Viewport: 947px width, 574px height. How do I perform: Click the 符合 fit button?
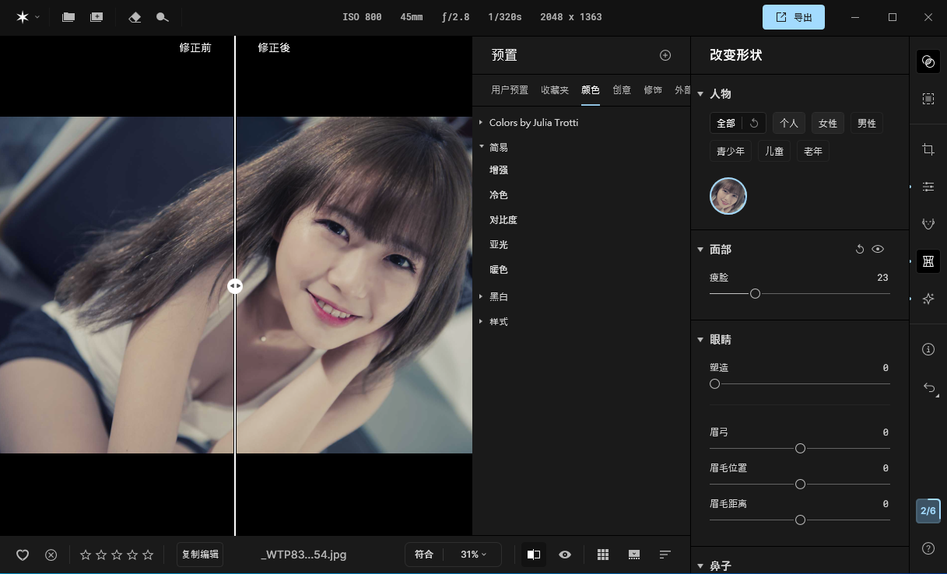click(x=424, y=555)
